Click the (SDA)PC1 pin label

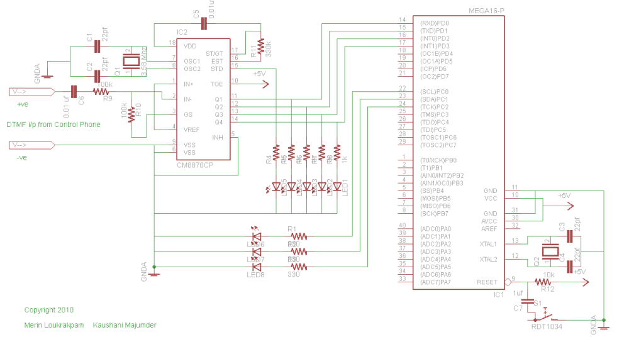[435, 99]
